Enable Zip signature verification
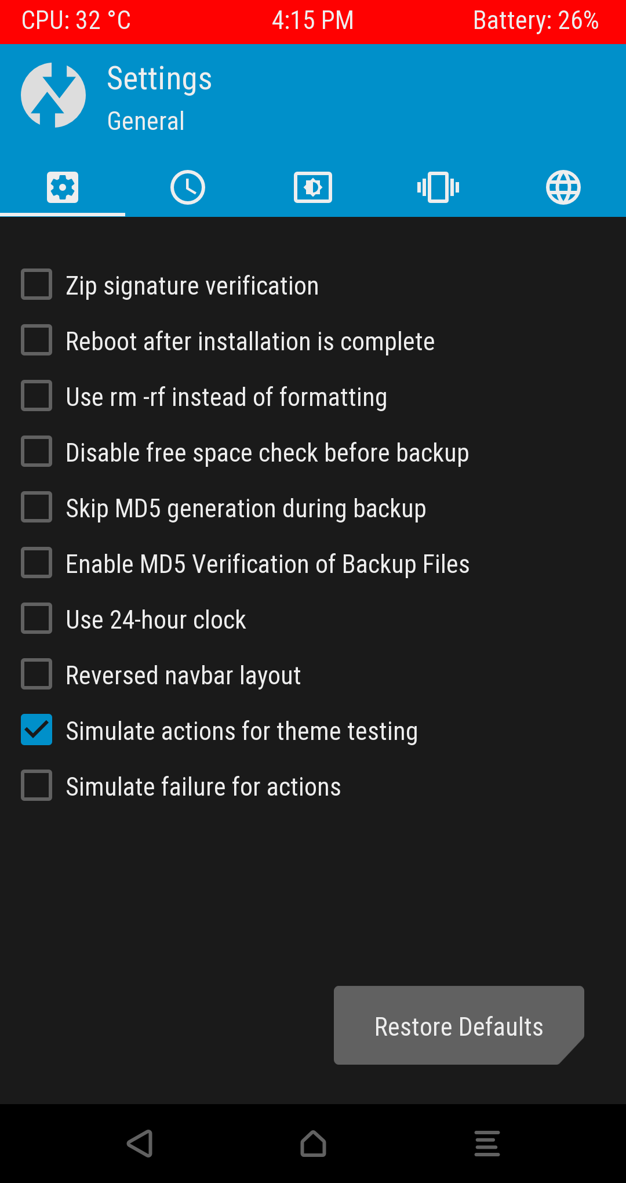This screenshot has height=1183, width=626. [37, 284]
